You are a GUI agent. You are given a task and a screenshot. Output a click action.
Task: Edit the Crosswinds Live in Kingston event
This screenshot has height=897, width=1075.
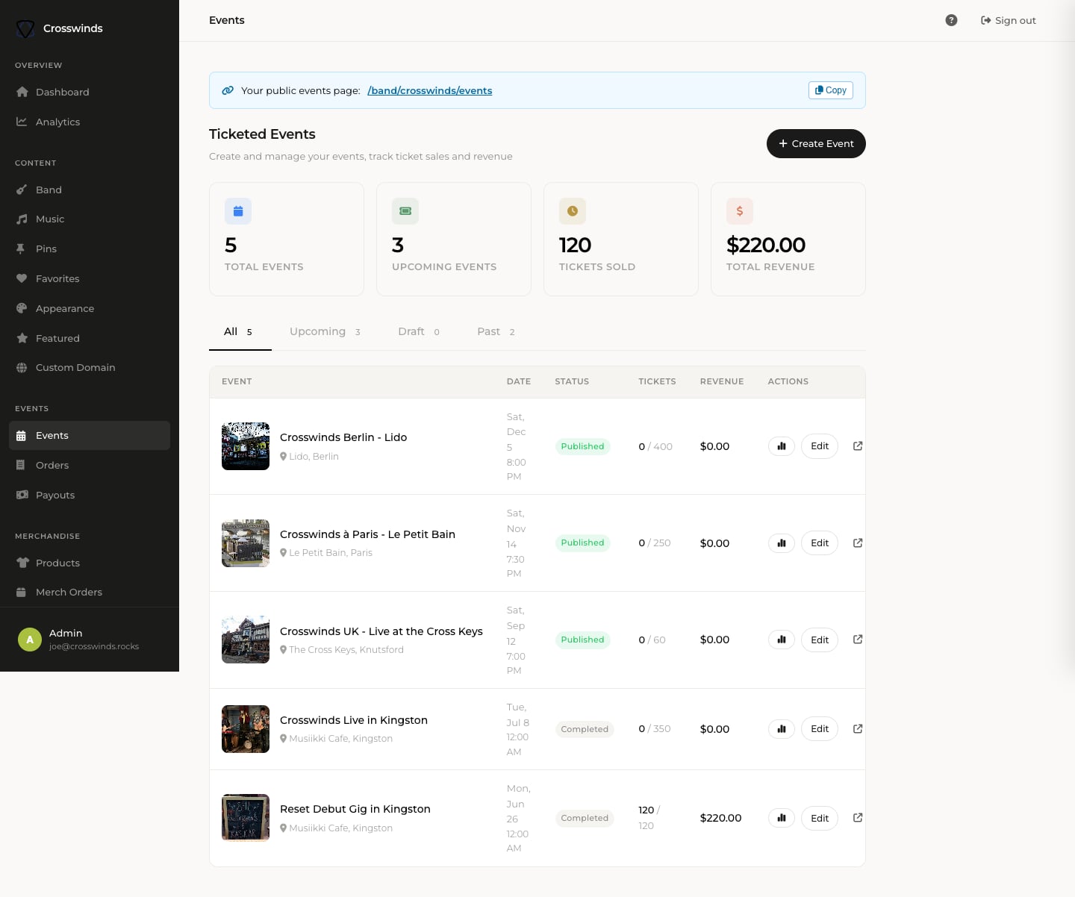point(820,729)
